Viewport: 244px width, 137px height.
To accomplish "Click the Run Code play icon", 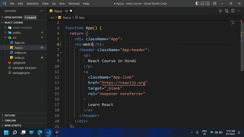I will (220, 11).
